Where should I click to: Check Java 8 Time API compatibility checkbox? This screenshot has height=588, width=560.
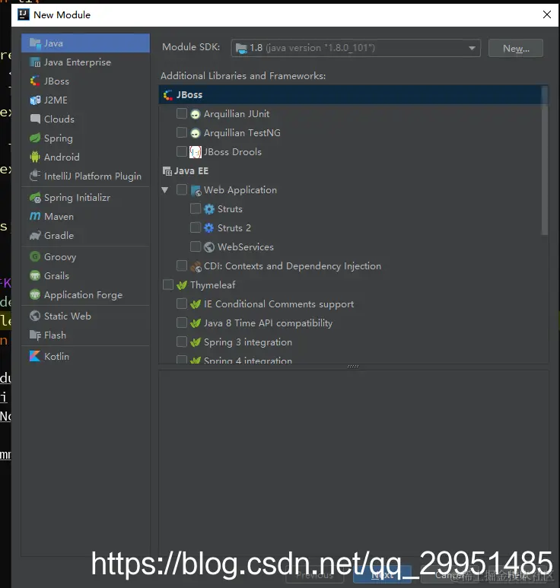click(182, 323)
